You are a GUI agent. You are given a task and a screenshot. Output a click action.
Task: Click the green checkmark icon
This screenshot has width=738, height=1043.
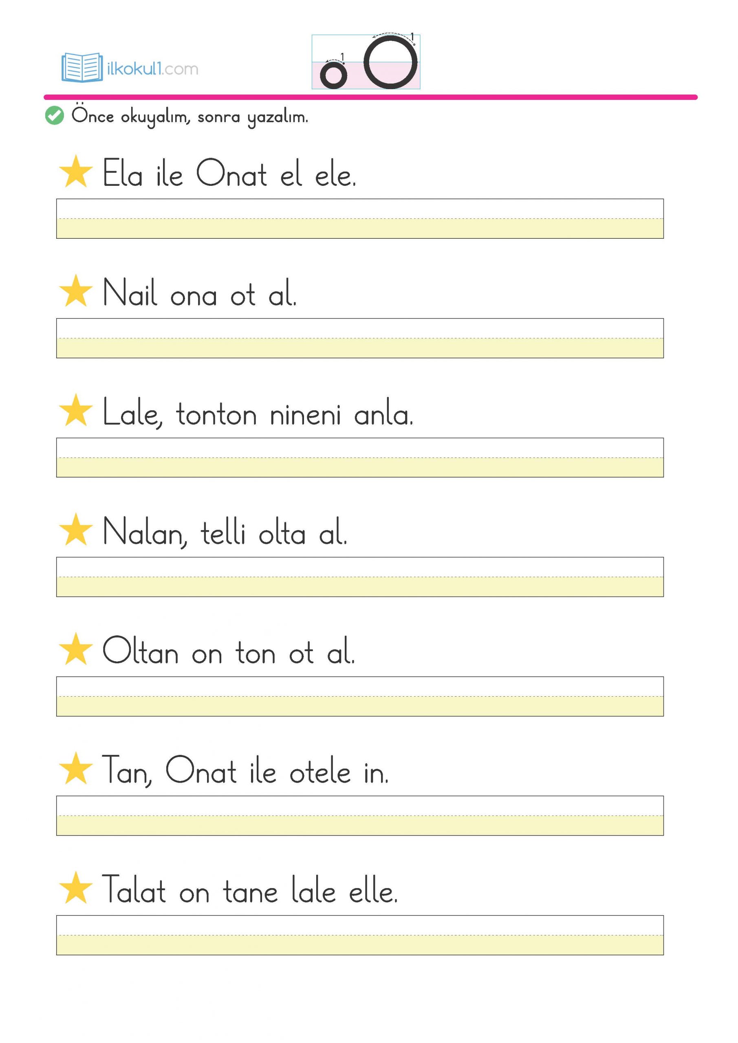pos(55,115)
